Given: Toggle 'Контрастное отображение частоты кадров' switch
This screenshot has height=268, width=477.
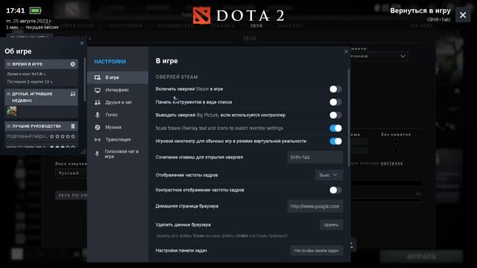Looking at the screenshot, I should (x=335, y=191).
